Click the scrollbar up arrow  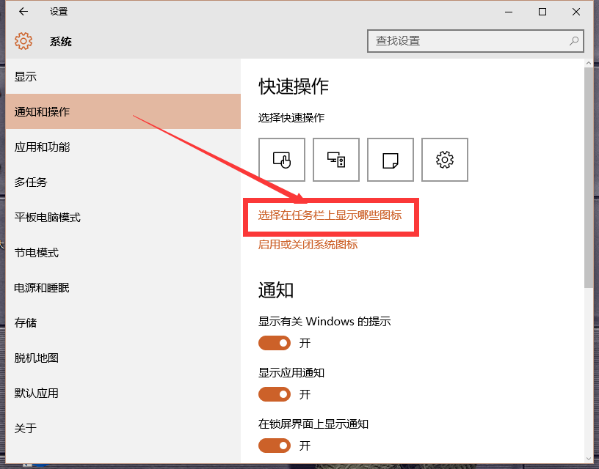(588, 63)
